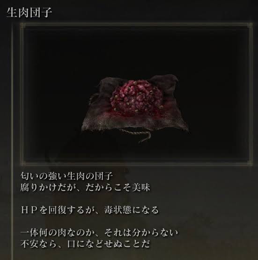
Task: Click the line 匂いの強い生肉の団子
Action: pos(67,176)
